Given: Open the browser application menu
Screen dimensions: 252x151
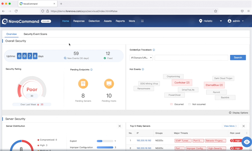Looking at the screenshot, I should pyautogui.click(x=248, y=11).
